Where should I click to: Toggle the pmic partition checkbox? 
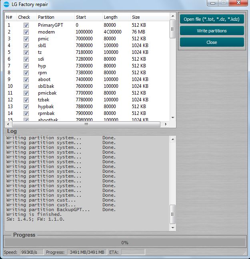click(26, 39)
